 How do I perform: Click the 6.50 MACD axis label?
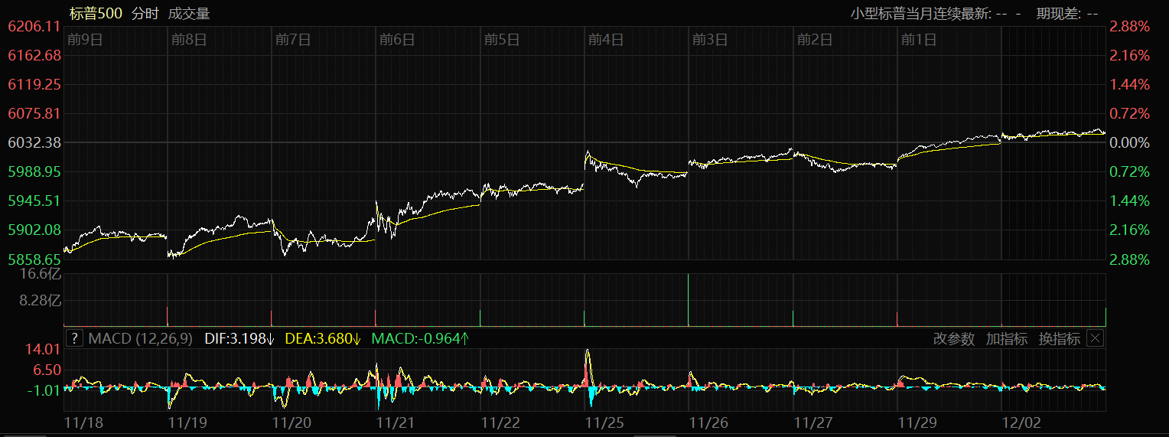click(x=47, y=370)
